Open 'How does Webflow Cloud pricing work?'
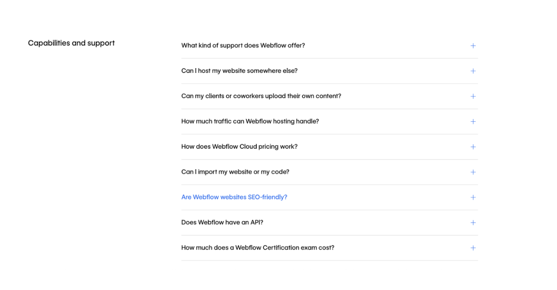Image resolution: width=557 pixels, height=290 pixels. pyautogui.click(x=239, y=147)
